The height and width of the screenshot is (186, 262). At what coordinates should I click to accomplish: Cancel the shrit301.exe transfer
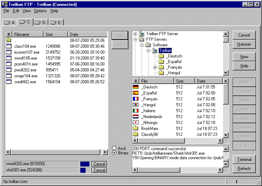[x=100, y=170]
